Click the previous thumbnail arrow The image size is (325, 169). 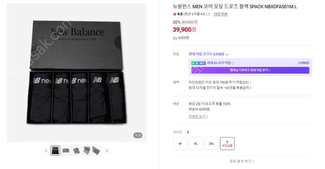[x=46, y=151]
